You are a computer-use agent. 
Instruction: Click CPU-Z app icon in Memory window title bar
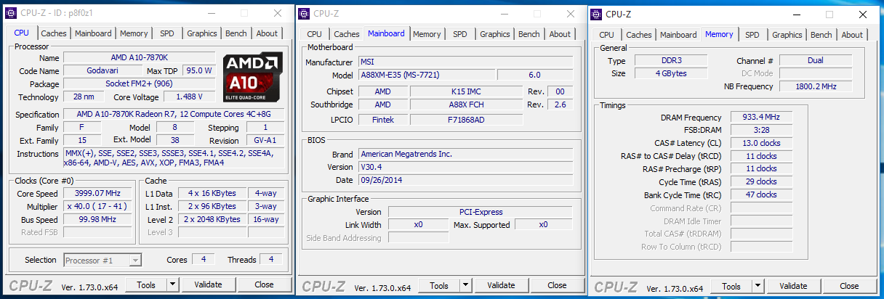pyautogui.click(x=596, y=13)
